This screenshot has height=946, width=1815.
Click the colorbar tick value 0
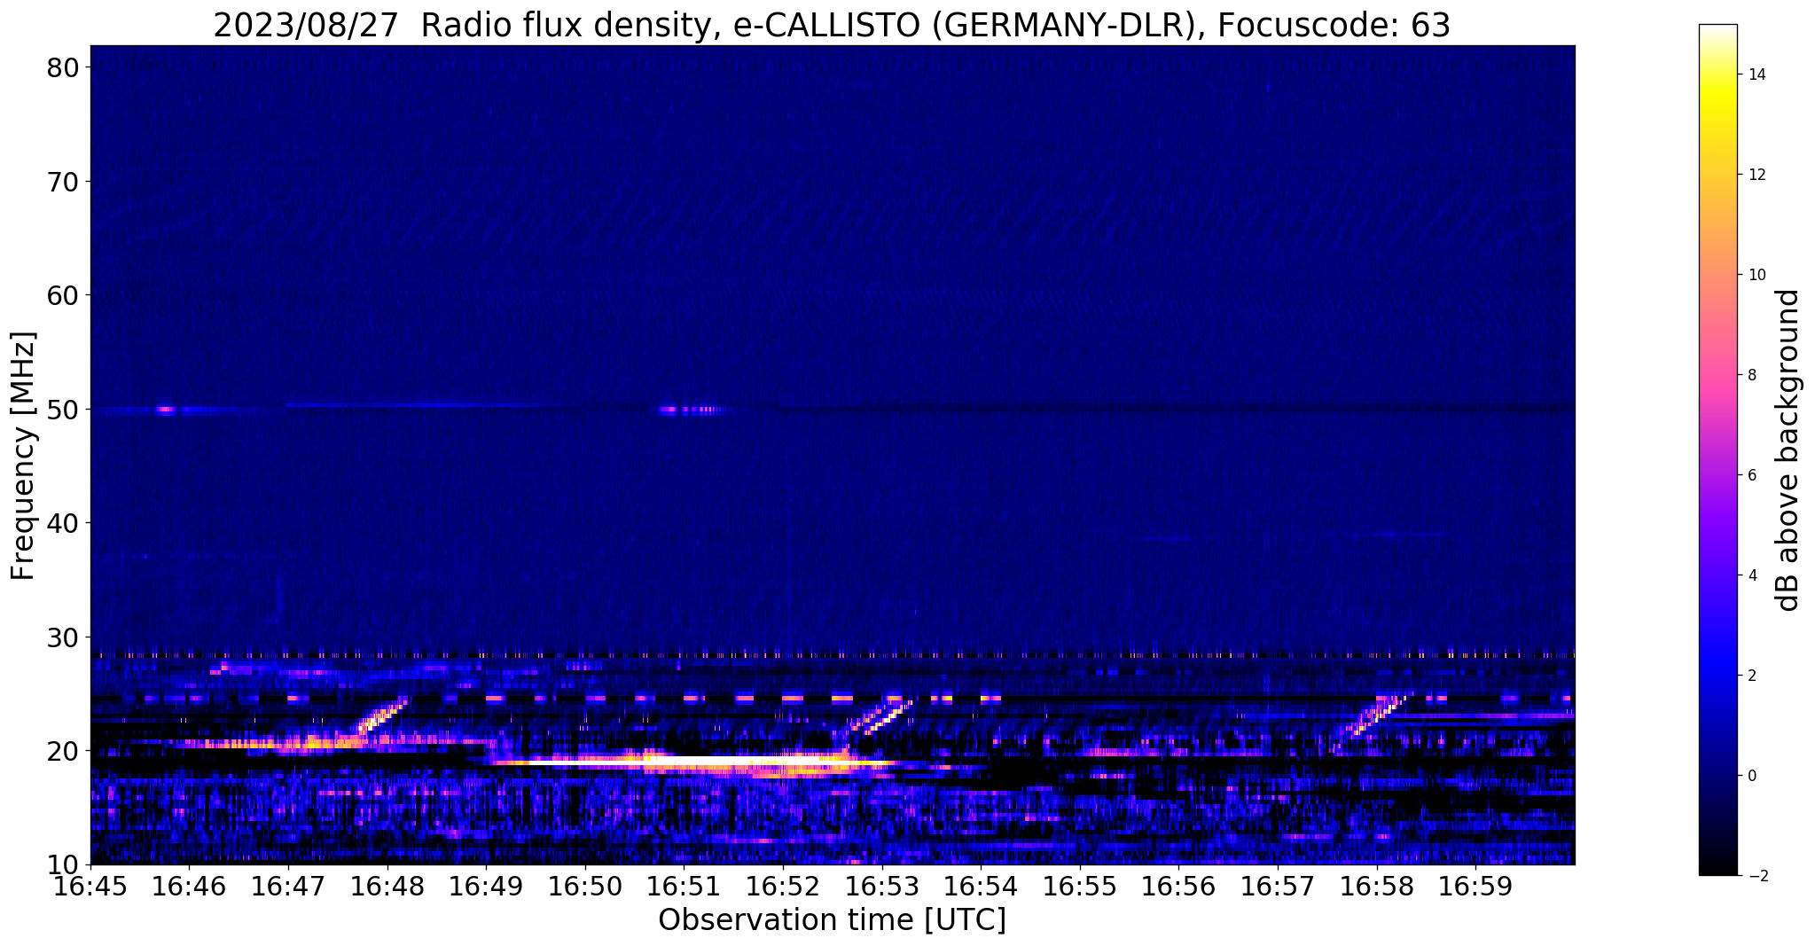point(1750,776)
